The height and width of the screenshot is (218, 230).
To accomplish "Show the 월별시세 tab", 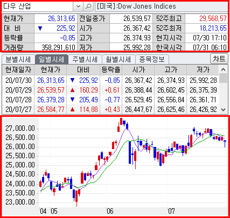I will pos(118,59).
